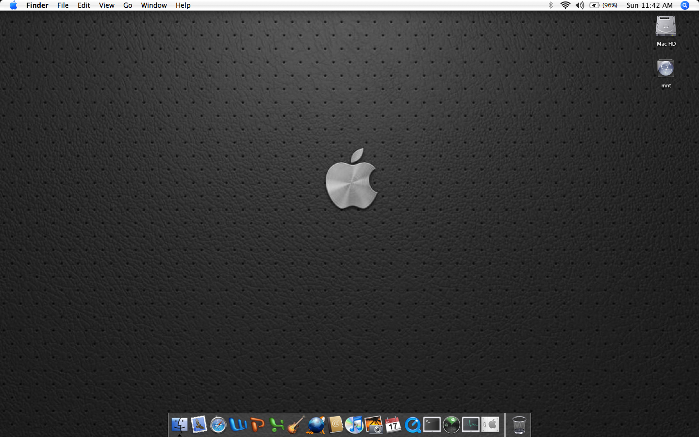Viewport: 699px width, 437px height.
Task: Open the Help menu
Action: [183, 5]
